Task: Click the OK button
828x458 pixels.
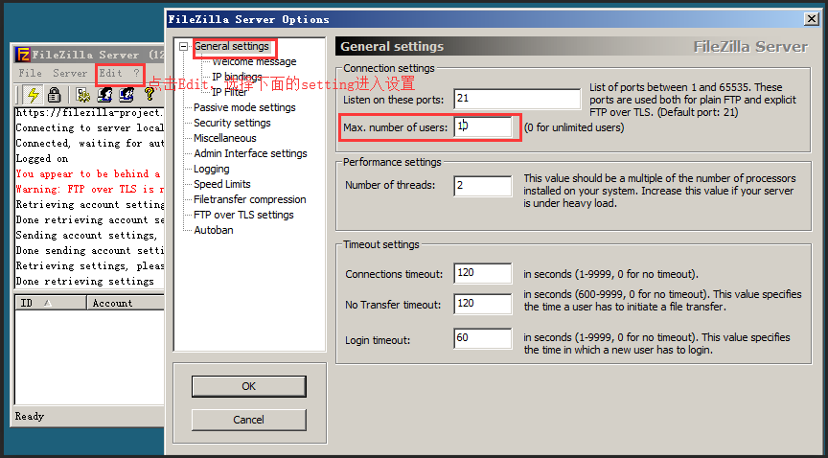Action: click(x=249, y=387)
